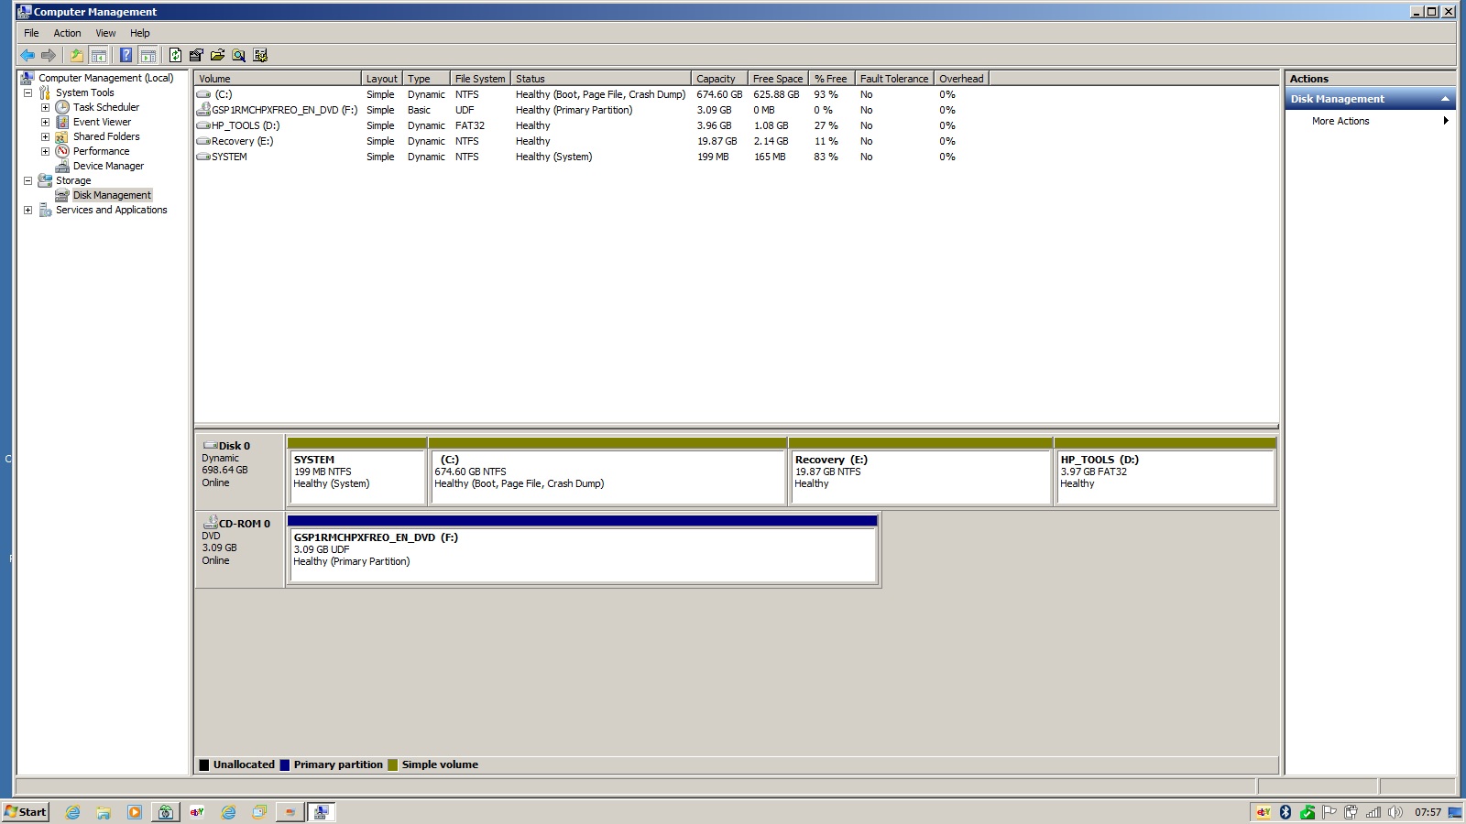Click the Start button
The height and width of the screenshot is (824, 1466).
(x=26, y=812)
